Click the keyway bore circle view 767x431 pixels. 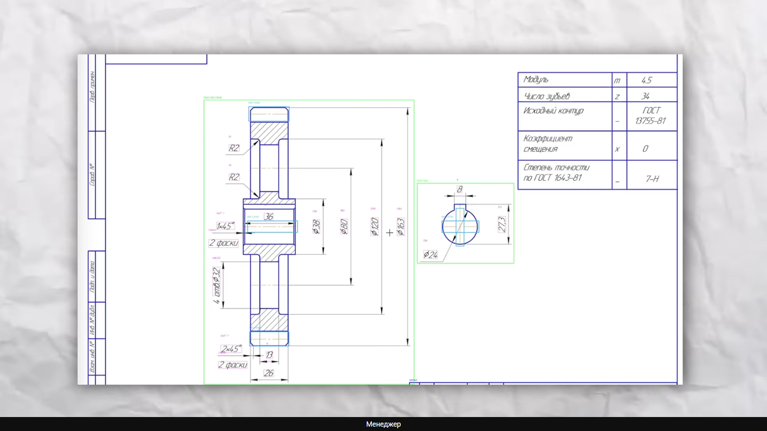(460, 224)
